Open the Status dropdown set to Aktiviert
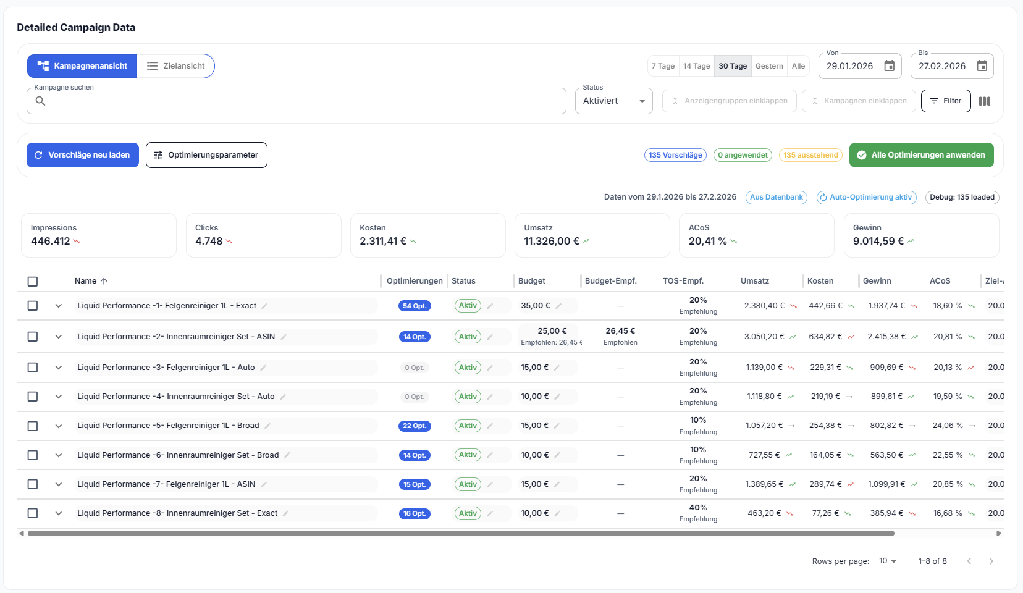This screenshot has height=593, width=1023. 613,101
